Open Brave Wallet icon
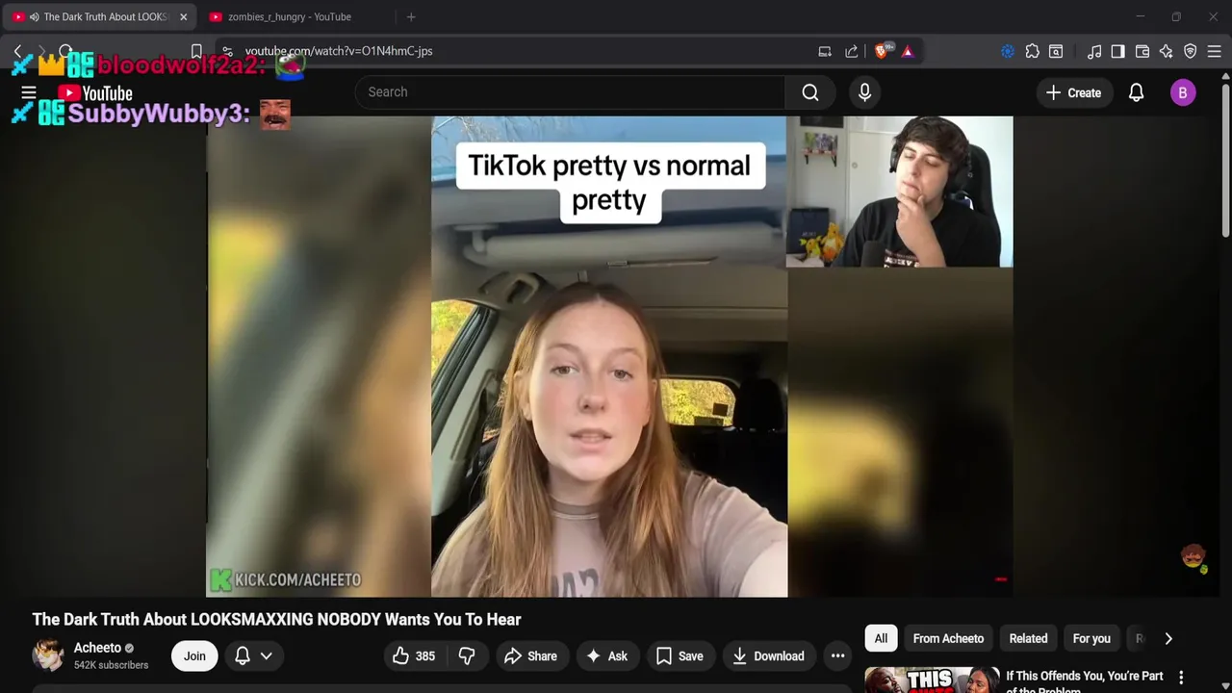This screenshot has width=1232, height=693. point(1142,51)
